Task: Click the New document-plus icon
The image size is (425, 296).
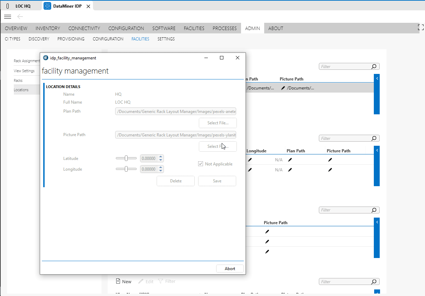Action: coord(118,281)
